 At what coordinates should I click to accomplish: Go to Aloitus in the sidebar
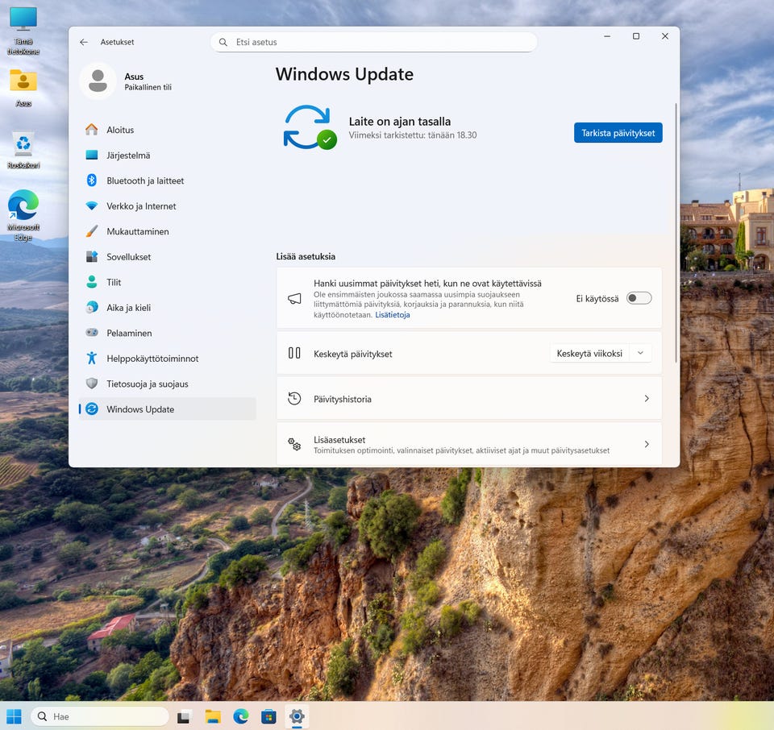pyautogui.click(x=168, y=130)
